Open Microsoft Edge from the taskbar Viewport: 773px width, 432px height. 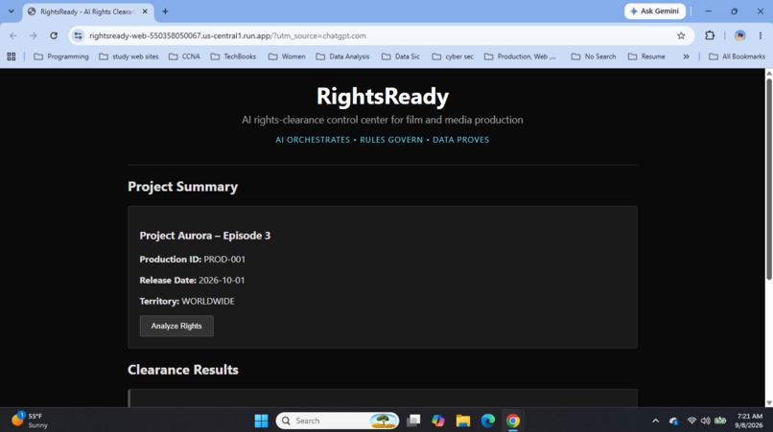pyautogui.click(x=488, y=421)
